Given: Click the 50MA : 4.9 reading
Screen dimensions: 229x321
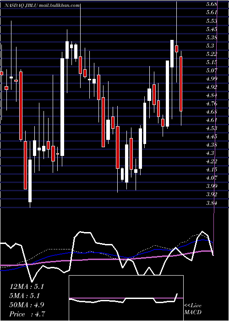Looking at the screenshot, I should [27, 304].
